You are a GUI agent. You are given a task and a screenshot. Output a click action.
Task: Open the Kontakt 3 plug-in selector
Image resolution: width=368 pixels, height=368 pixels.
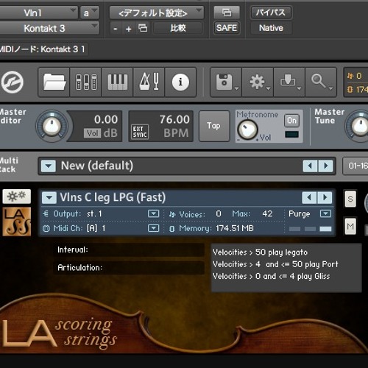pos(49,28)
